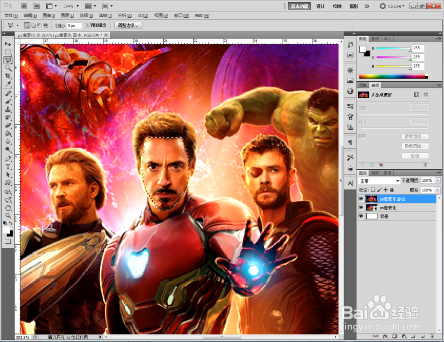Launch Mini Bridge from top bar
This screenshot has width=444, height=342.
click(36, 6)
